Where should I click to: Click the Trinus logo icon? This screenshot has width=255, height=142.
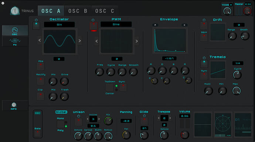[x=15, y=11]
